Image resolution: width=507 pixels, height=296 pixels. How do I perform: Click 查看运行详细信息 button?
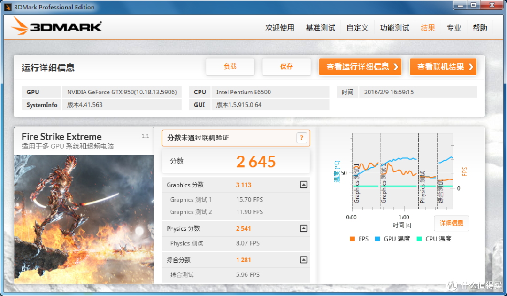pos(360,67)
